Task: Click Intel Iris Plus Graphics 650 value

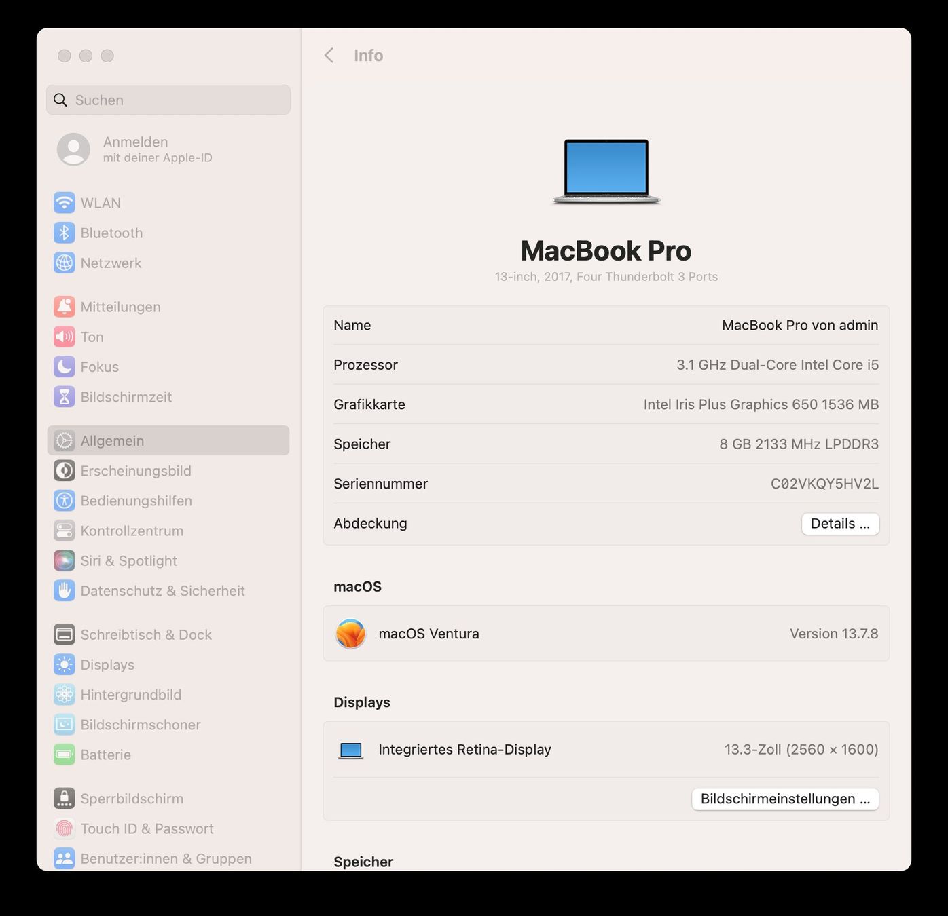Action: (761, 404)
